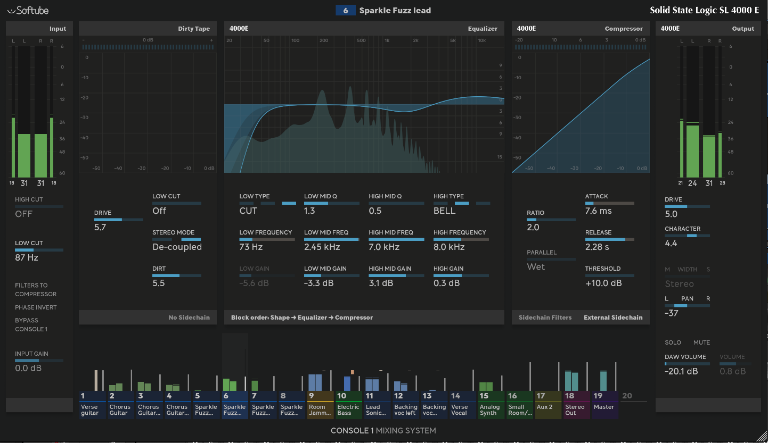Adjust the Low Mid Freq slider
The width and height of the screenshot is (768, 443).
coord(332,239)
